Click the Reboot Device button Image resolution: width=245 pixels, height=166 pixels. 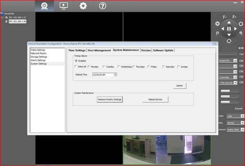(155, 100)
